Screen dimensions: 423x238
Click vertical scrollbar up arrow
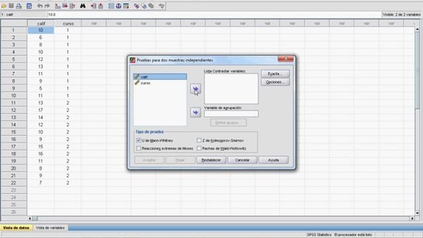click(x=417, y=29)
